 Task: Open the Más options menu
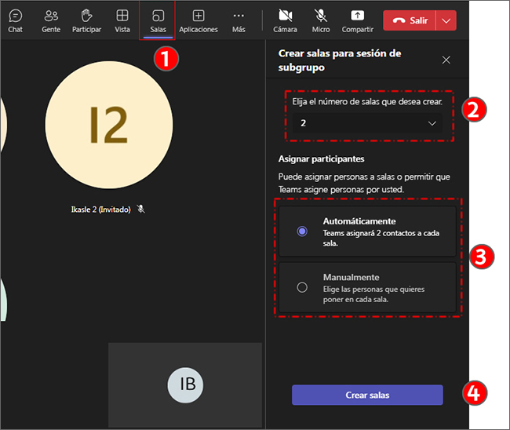coord(239,20)
